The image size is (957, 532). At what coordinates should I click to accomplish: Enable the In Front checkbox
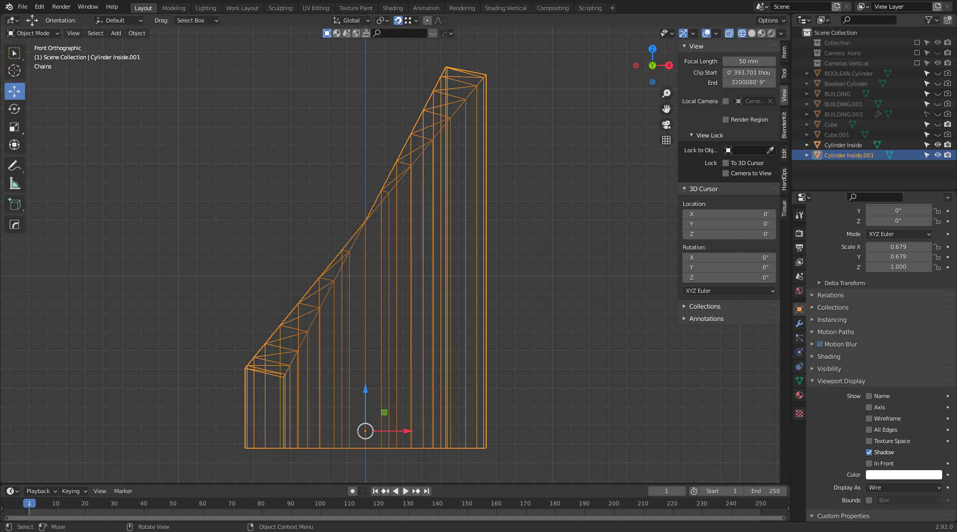868,464
